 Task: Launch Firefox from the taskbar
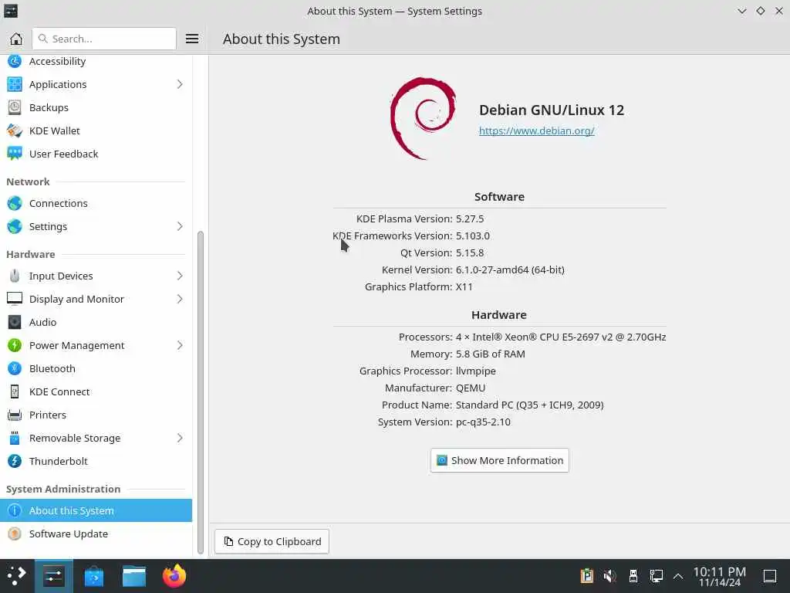[174, 576]
